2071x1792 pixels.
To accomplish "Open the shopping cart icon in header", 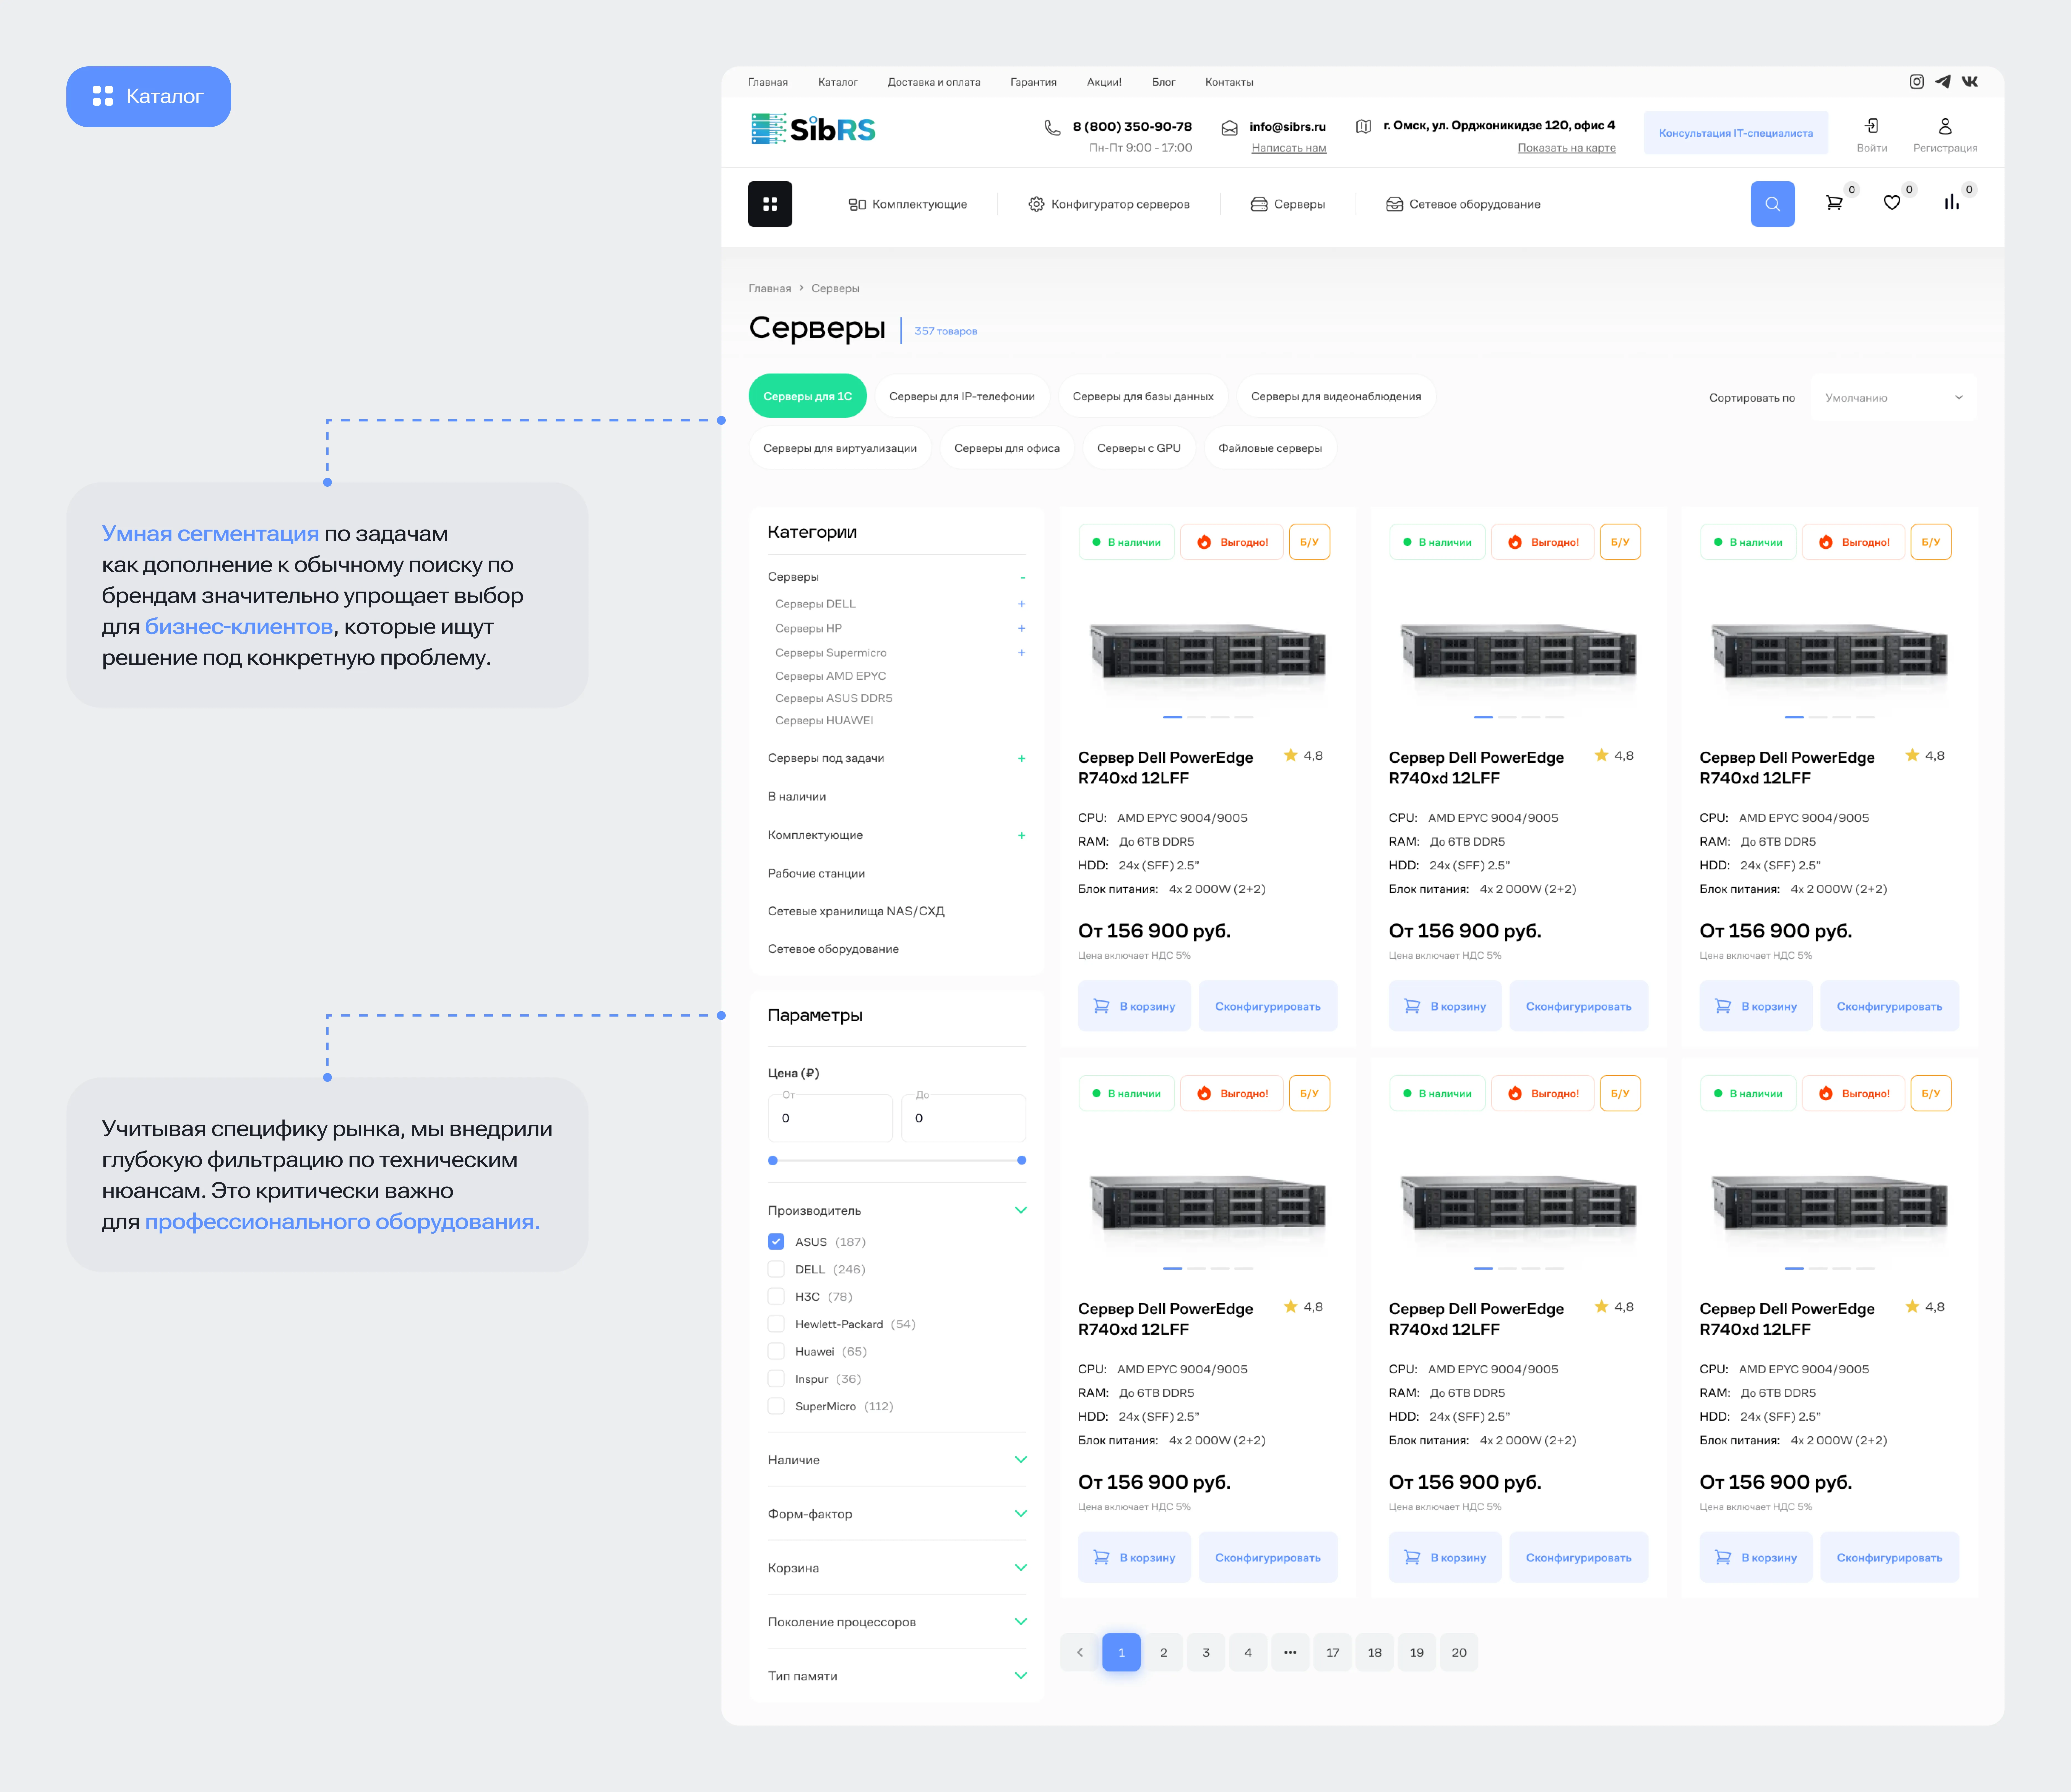I will (x=1834, y=203).
